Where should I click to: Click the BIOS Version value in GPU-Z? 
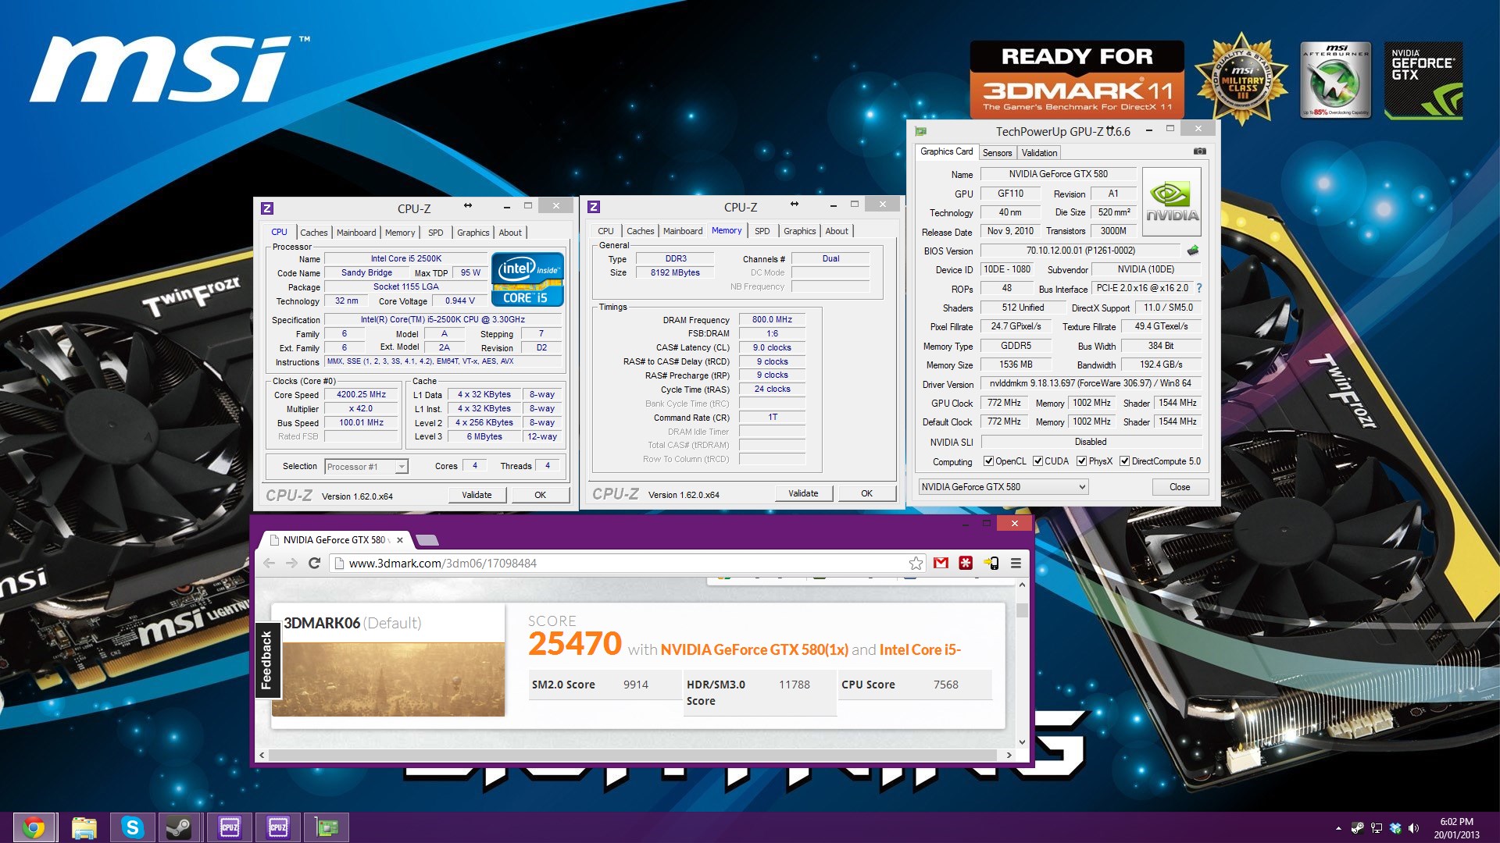[1080, 251]
